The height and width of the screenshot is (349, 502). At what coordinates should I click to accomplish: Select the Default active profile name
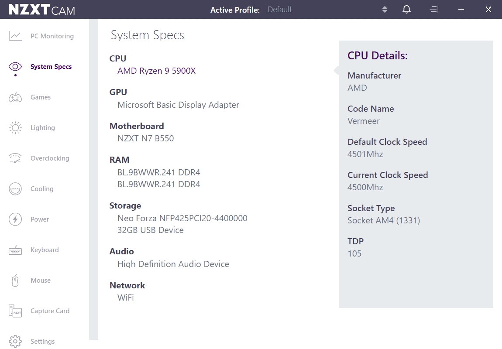tap(279, 10)
